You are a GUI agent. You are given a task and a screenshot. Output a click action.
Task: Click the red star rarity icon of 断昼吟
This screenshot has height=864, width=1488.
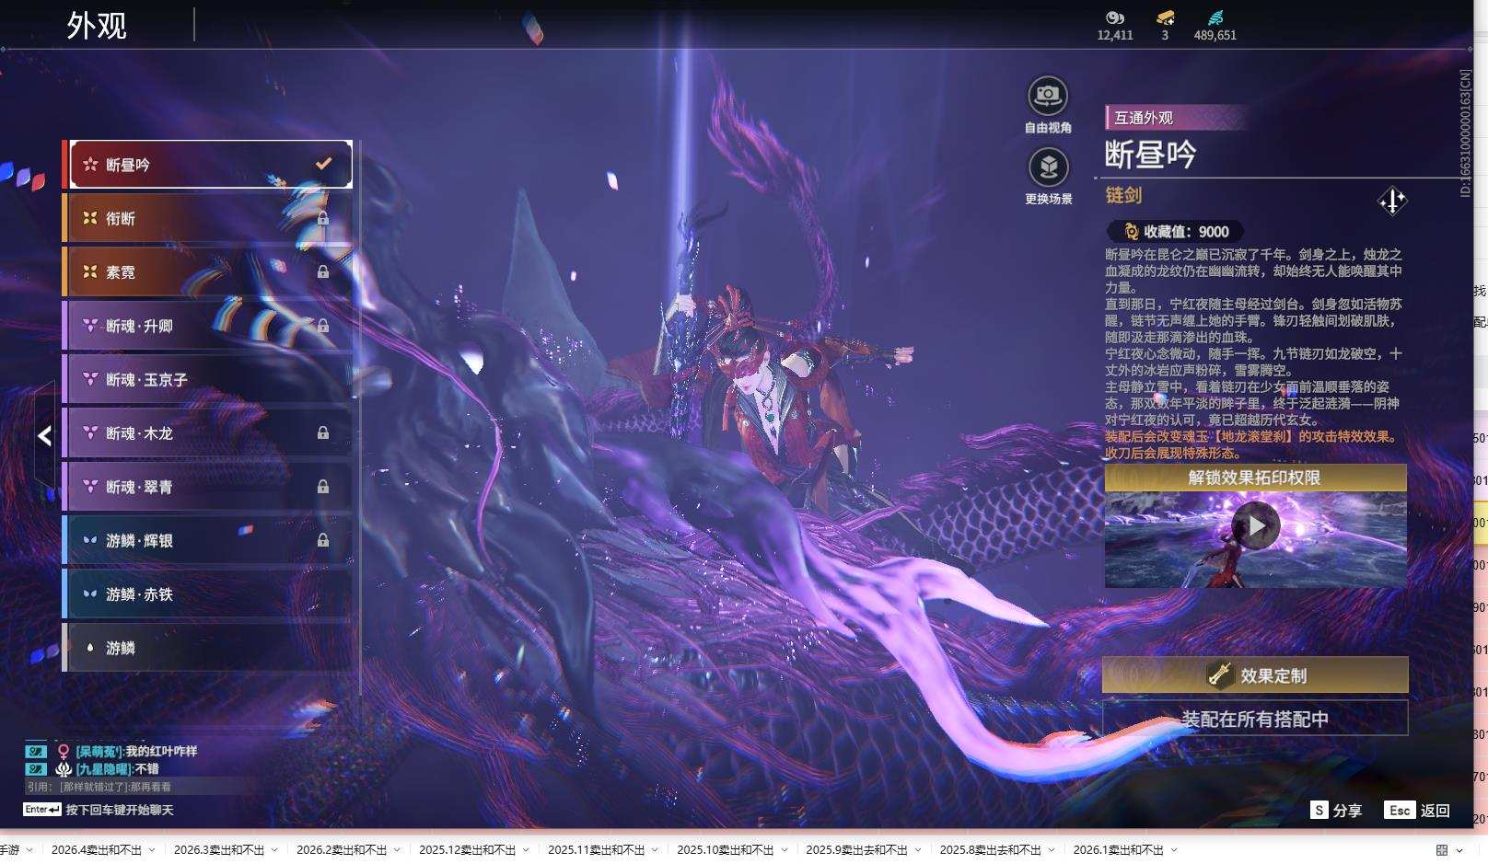[90, 165]
